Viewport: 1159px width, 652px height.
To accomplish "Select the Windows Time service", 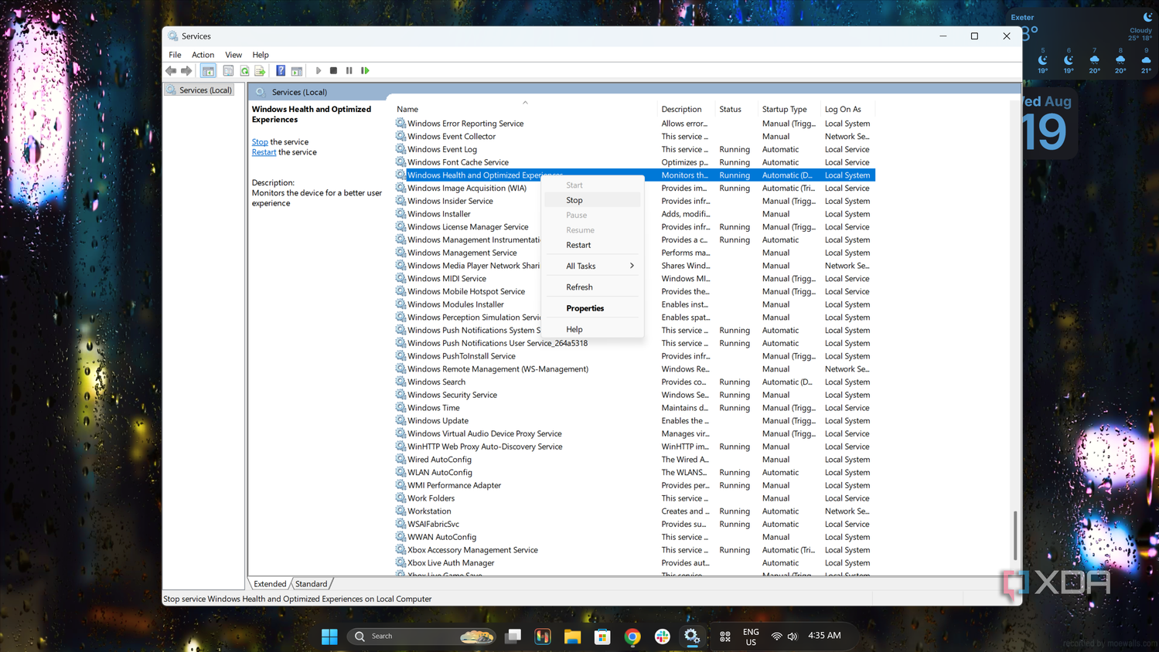I will click(634, 408).
